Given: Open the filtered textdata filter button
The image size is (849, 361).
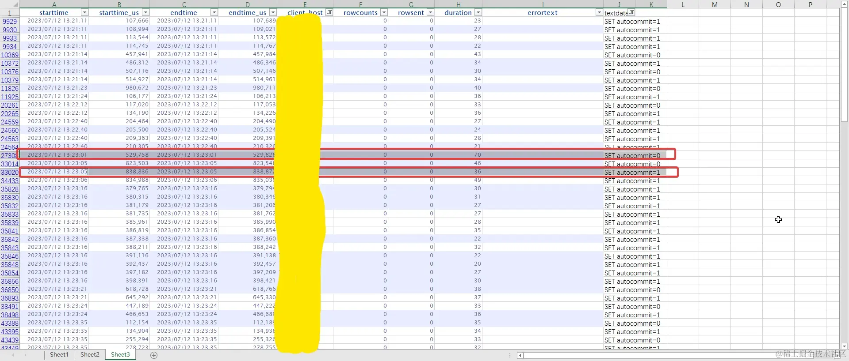Looking at the screenshot, I should coord(632,12).
